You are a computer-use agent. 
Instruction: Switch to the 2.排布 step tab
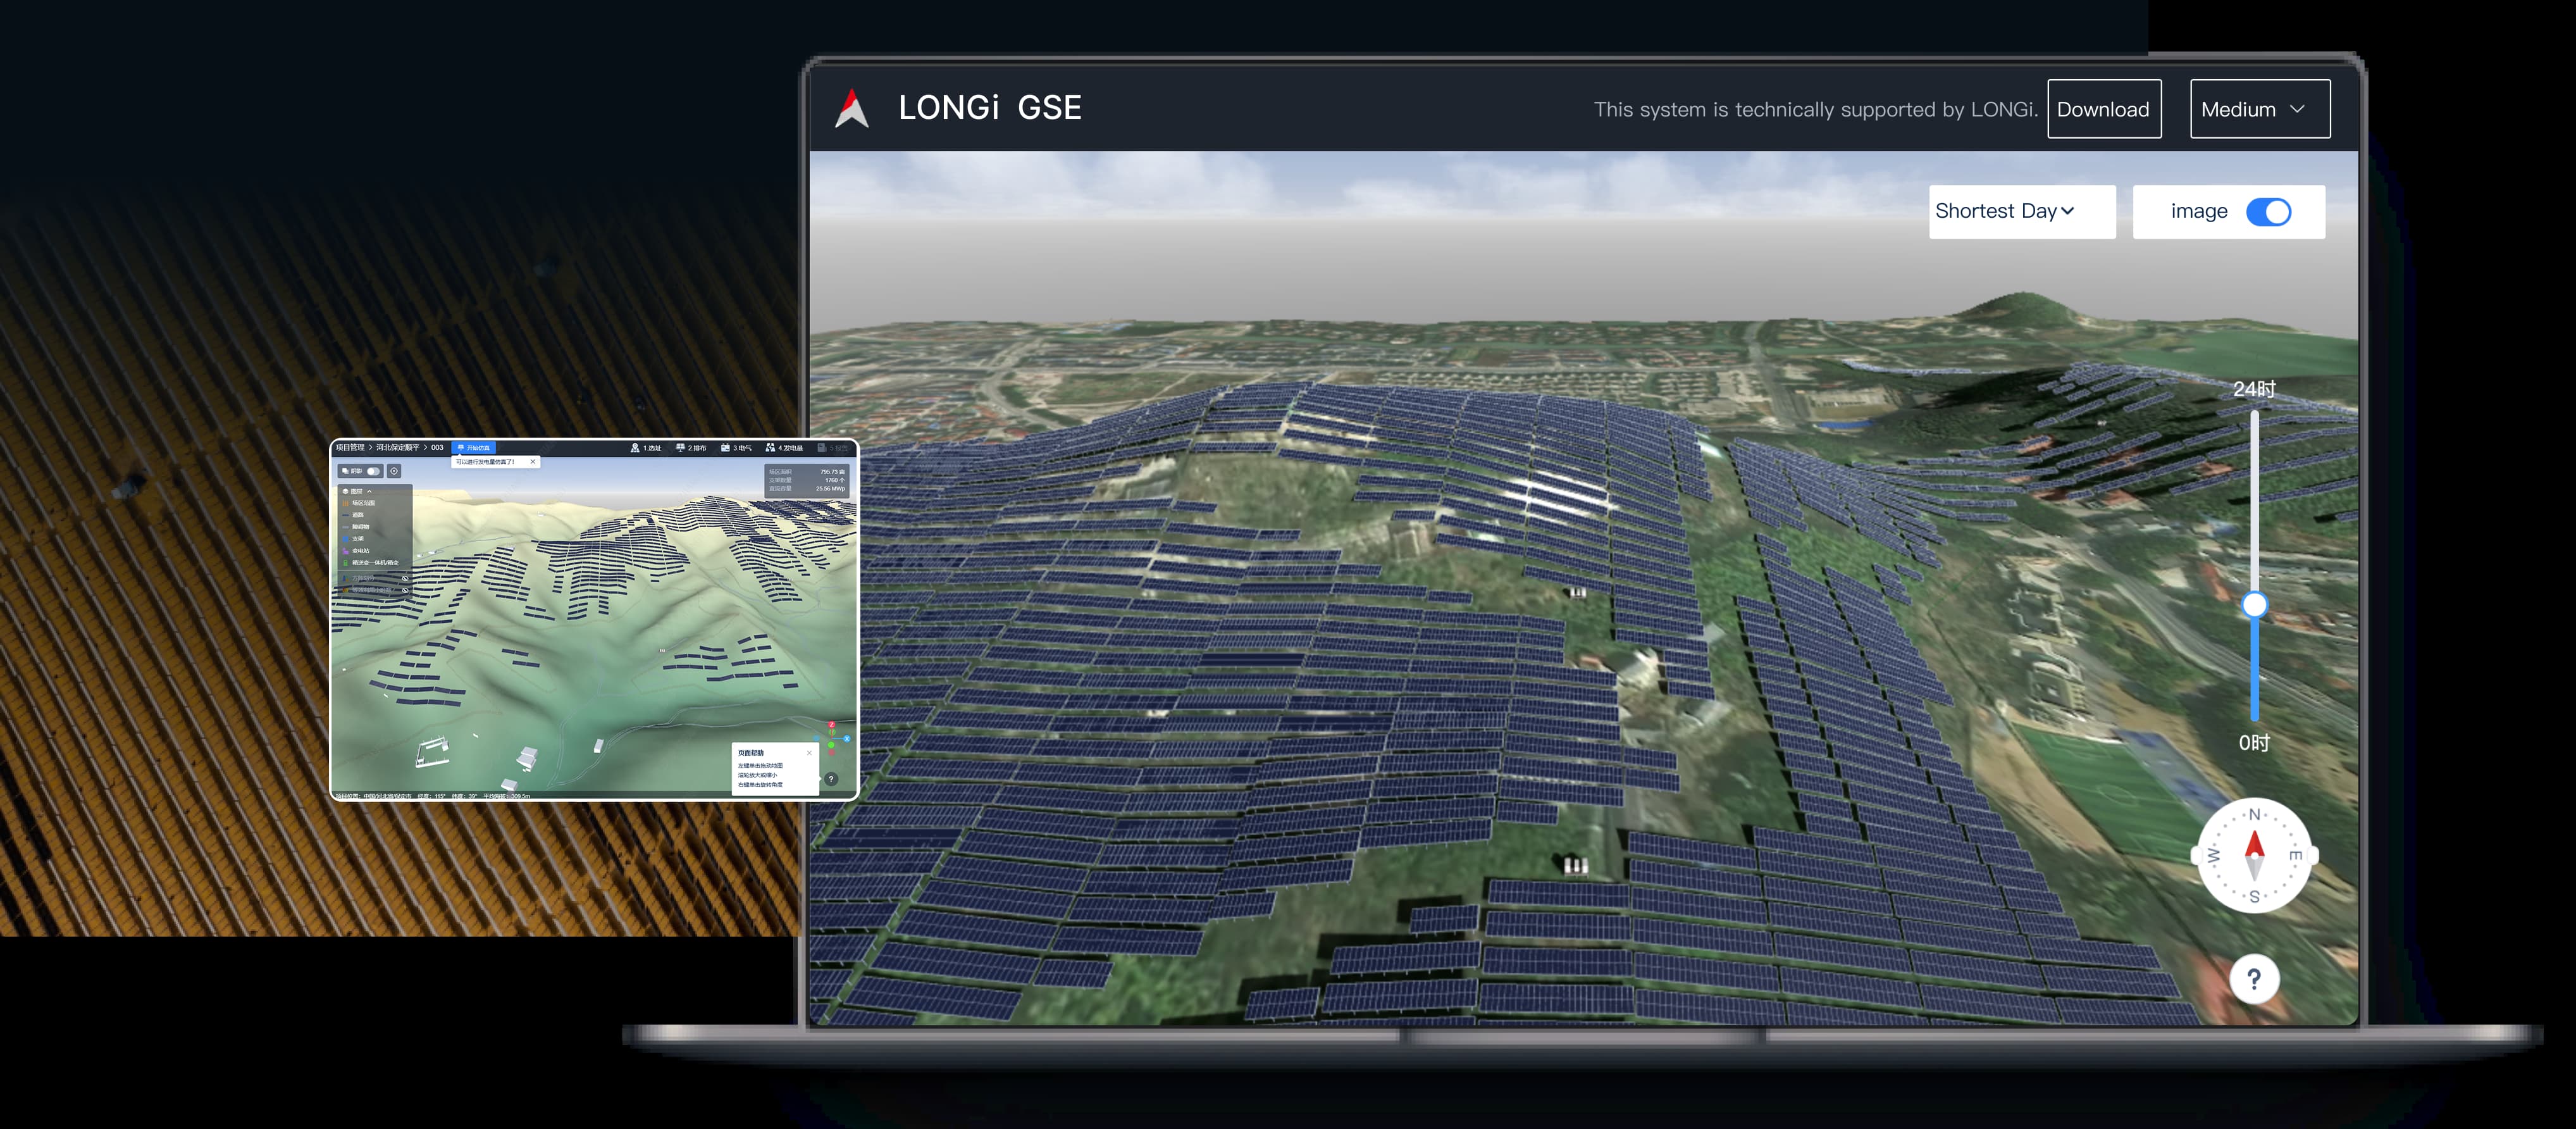pyautogui.click(x=691, y=448)
